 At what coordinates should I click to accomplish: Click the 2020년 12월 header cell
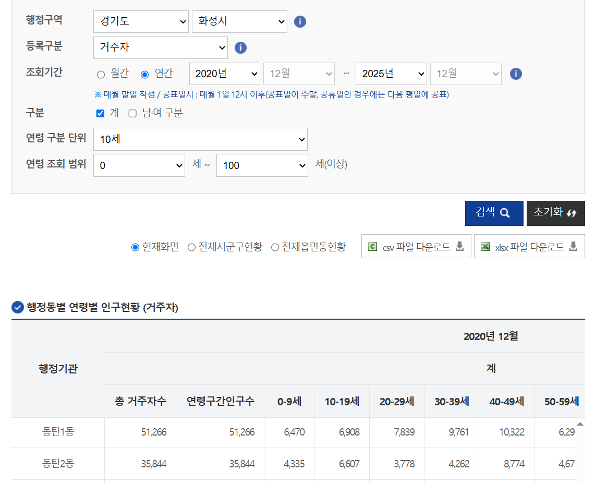click(x=491, y=336)
